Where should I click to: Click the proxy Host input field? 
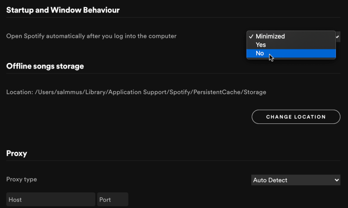50,199
